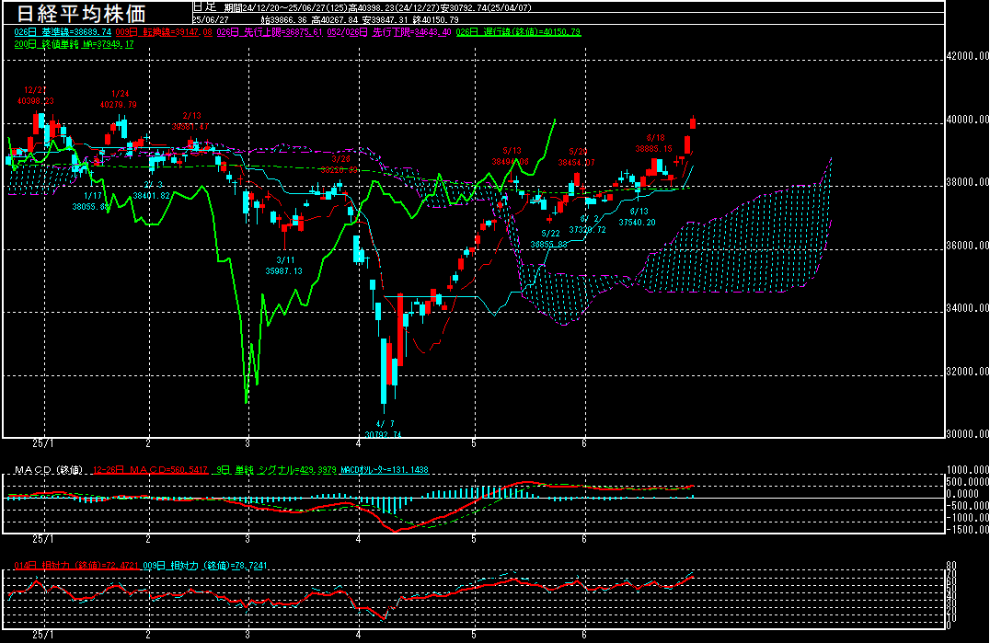This screenshot has width=990, height=643.
Task: Click the latest red candlestick near 40000
Action: click(x=693, y=122)
